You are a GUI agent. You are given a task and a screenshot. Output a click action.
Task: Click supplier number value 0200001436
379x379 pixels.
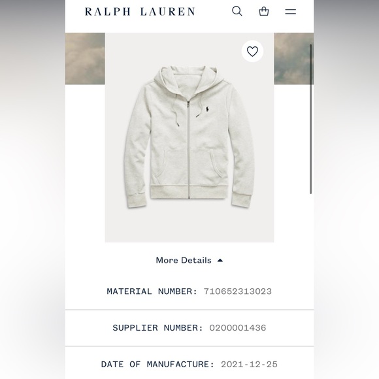tap(238, 328)
